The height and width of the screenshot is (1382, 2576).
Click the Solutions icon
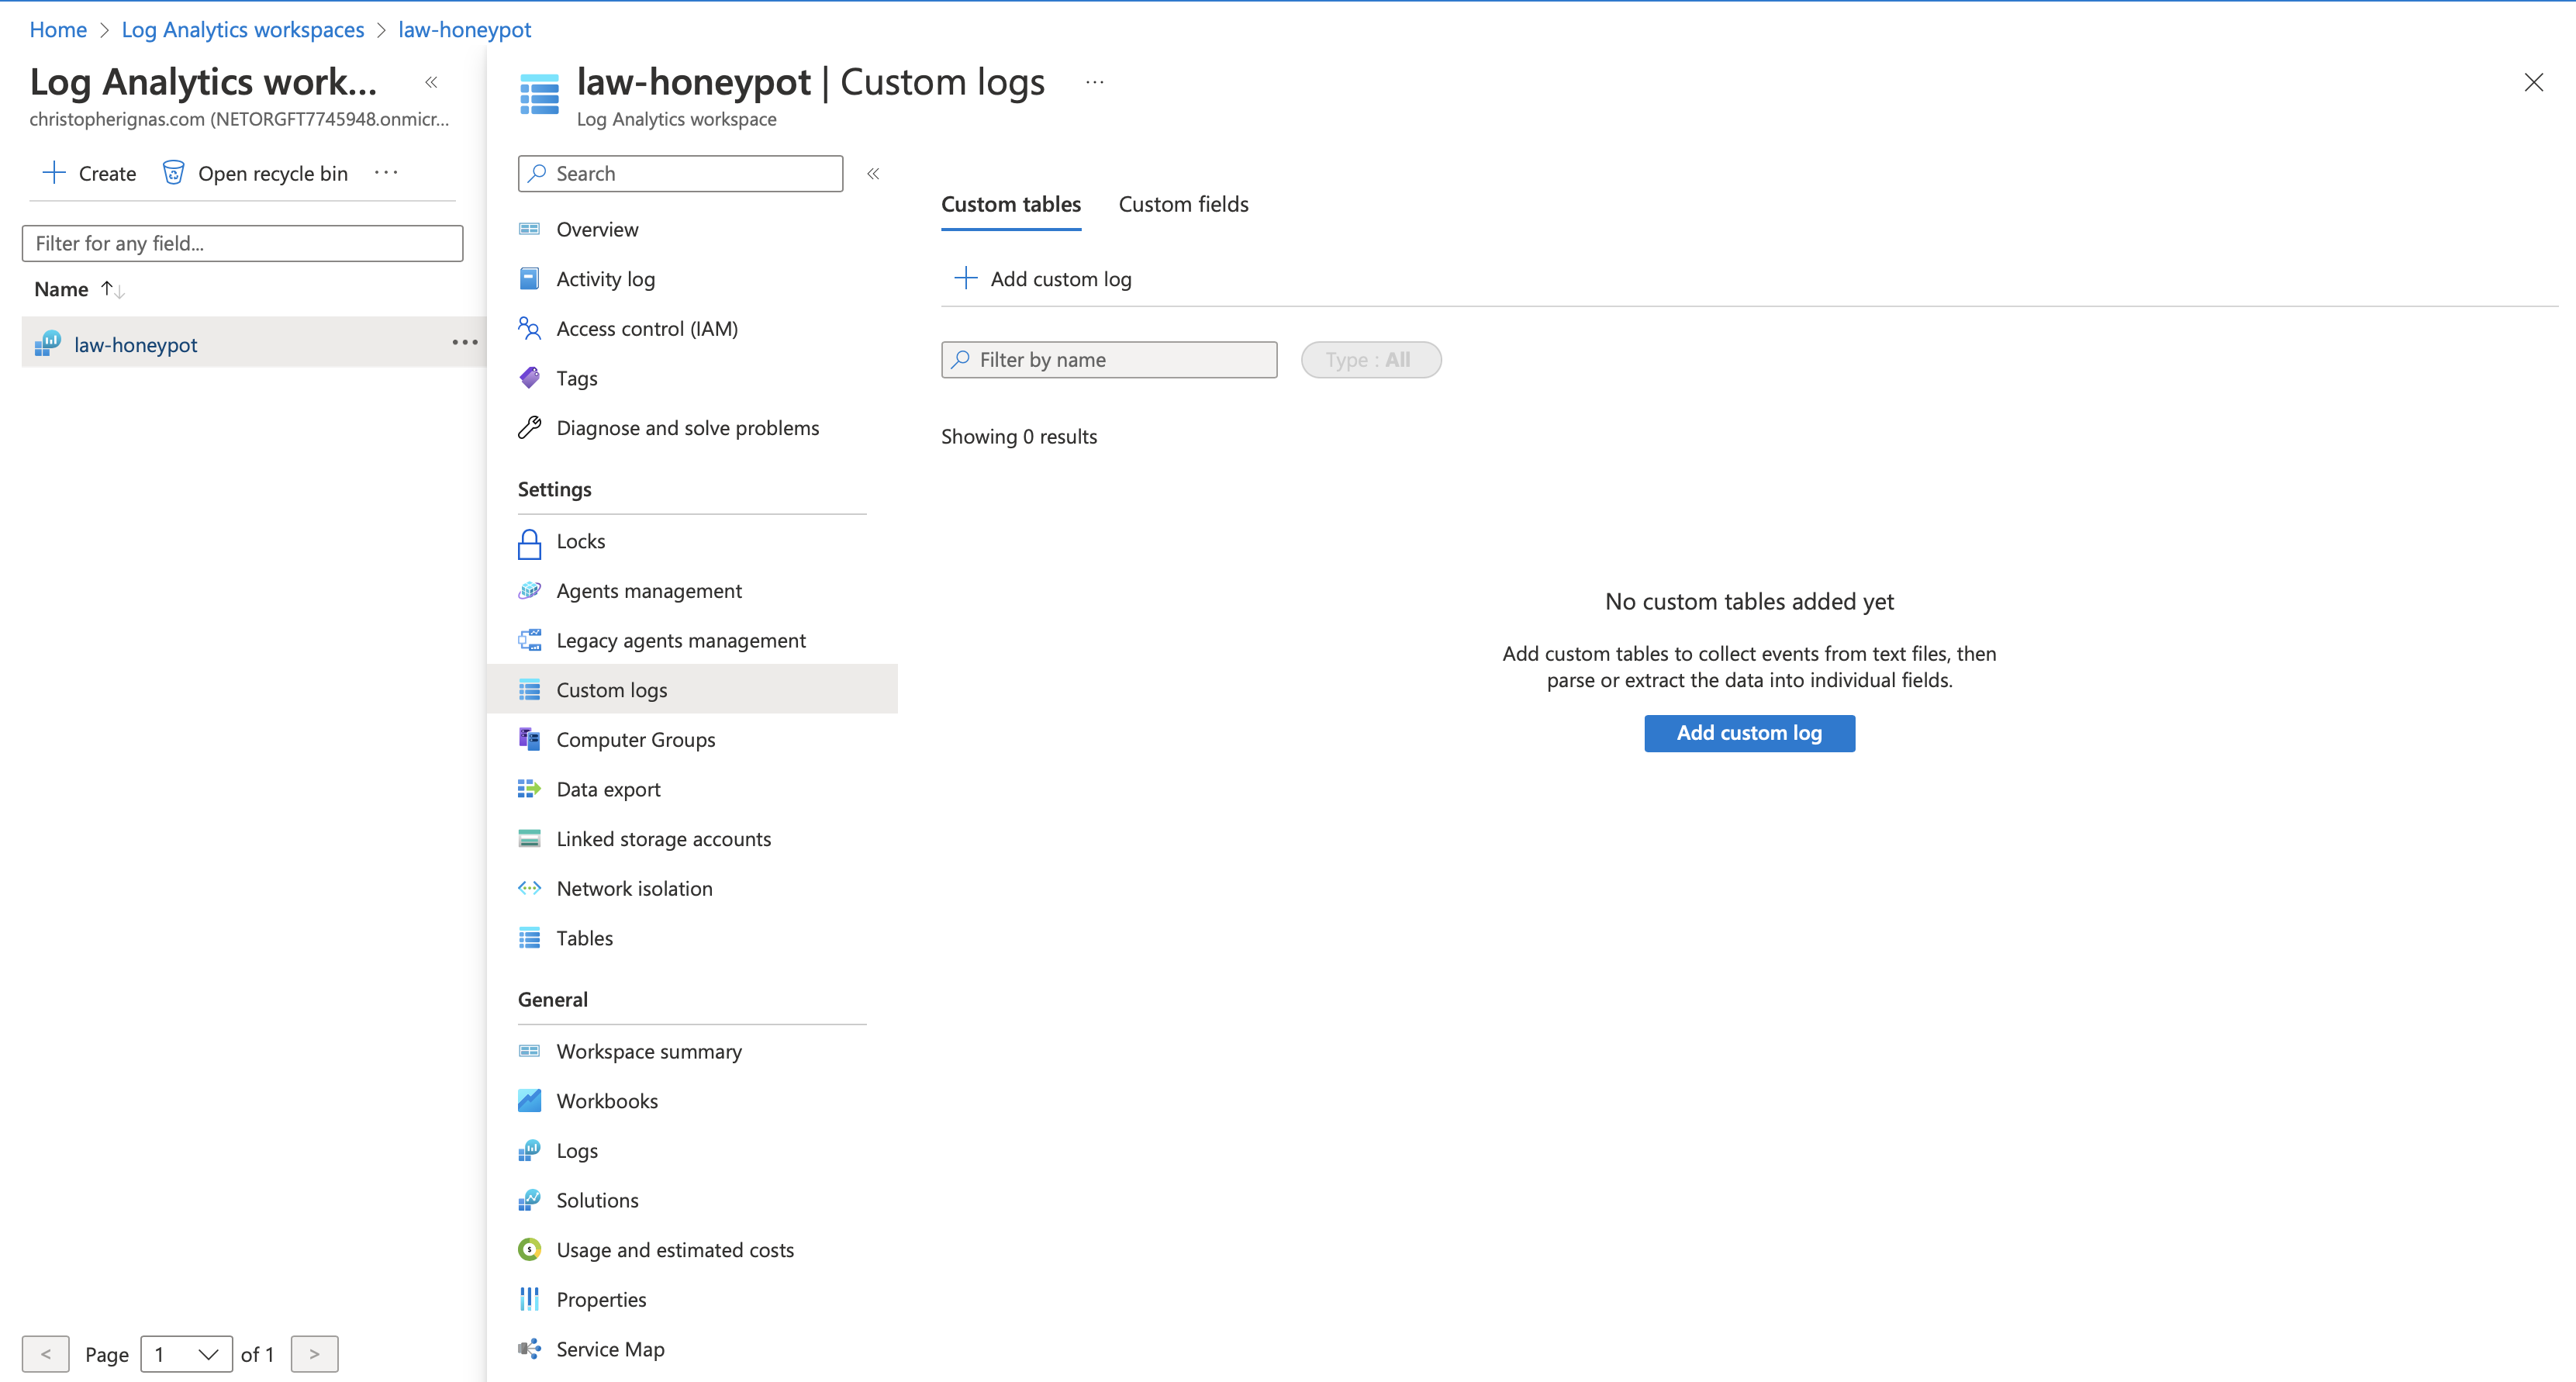point(529,1200)
